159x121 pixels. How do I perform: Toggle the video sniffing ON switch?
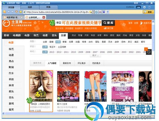click(138, 7)
